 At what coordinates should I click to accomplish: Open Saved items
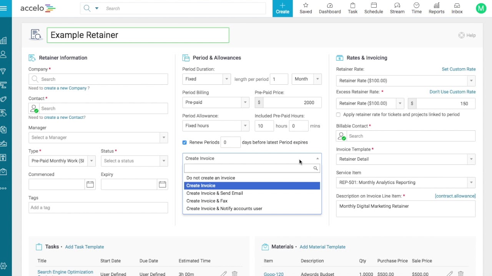point(306,8)
